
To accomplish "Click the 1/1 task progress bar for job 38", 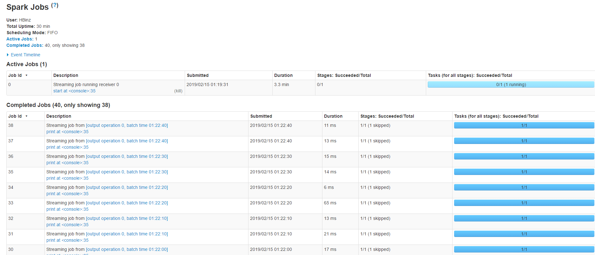I will (x=524, y=125).
